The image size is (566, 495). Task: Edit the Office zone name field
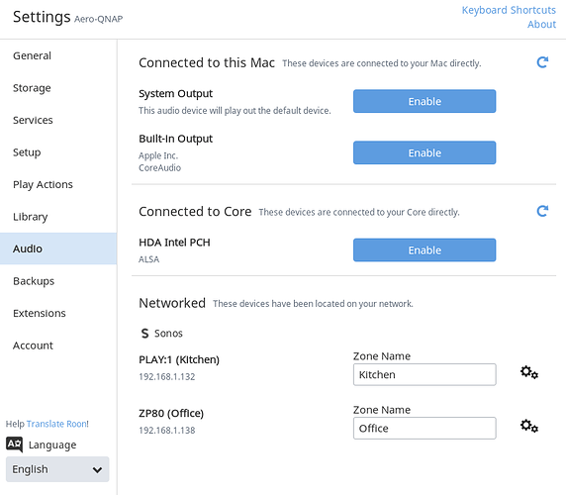pyautogui.click(x=424, y=429)
